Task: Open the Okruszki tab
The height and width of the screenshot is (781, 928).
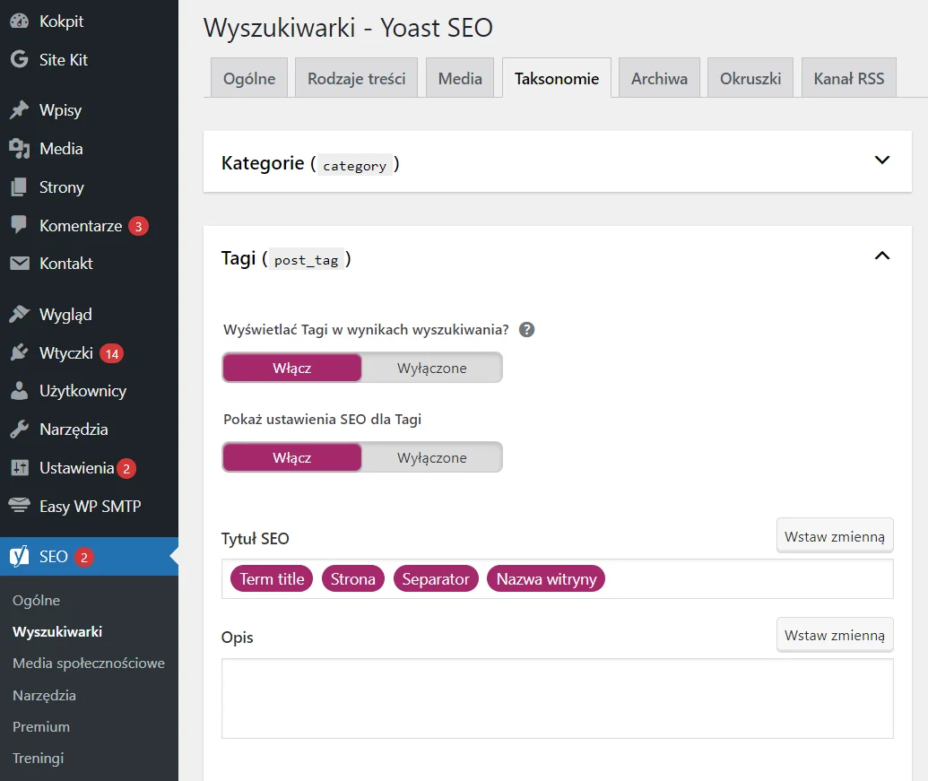Action: point(750,77)
